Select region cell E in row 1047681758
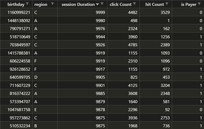Screen dimensions: 204x129 pyautogui.click(x=45, y=109)
